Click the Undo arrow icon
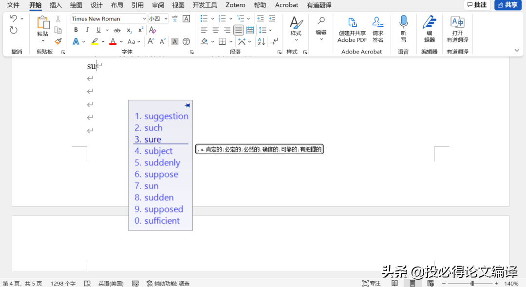Screen dimensions: 526x287 coord(14,18)
